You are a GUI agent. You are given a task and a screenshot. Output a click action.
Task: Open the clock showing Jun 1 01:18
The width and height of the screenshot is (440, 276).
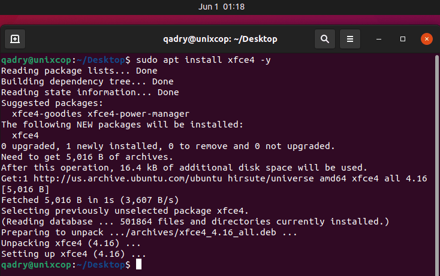pyautogui.click(x=221, y=7)
